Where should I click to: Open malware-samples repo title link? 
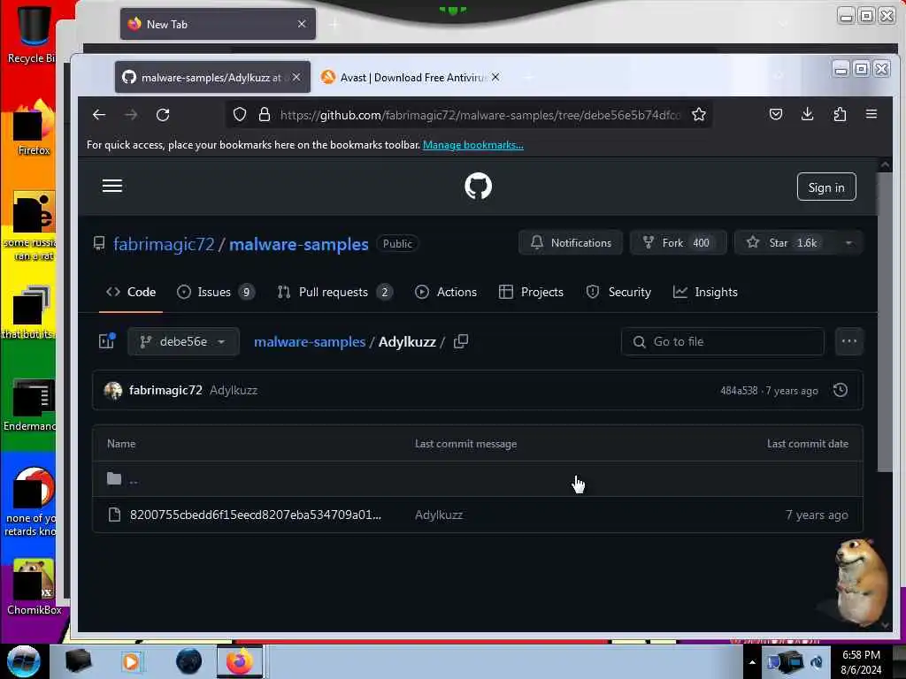coord(299,244)
